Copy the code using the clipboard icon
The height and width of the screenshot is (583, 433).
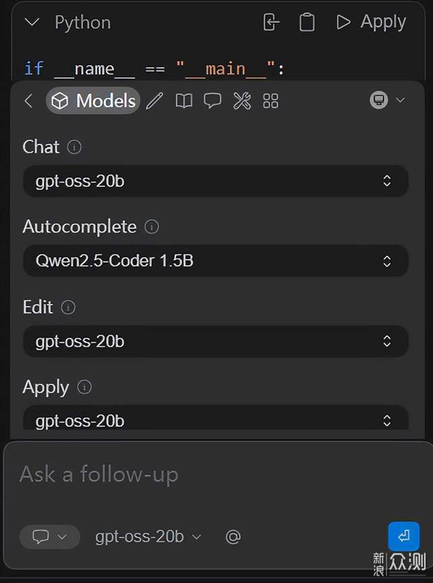pyautogui.click(x=307, y=22)
